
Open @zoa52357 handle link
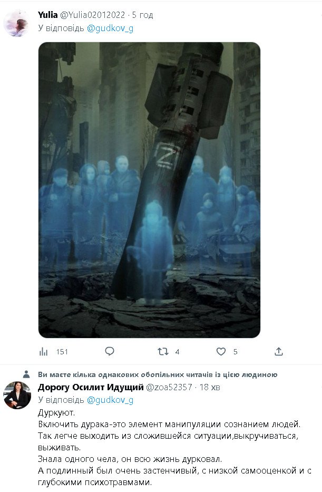point(169,387)
